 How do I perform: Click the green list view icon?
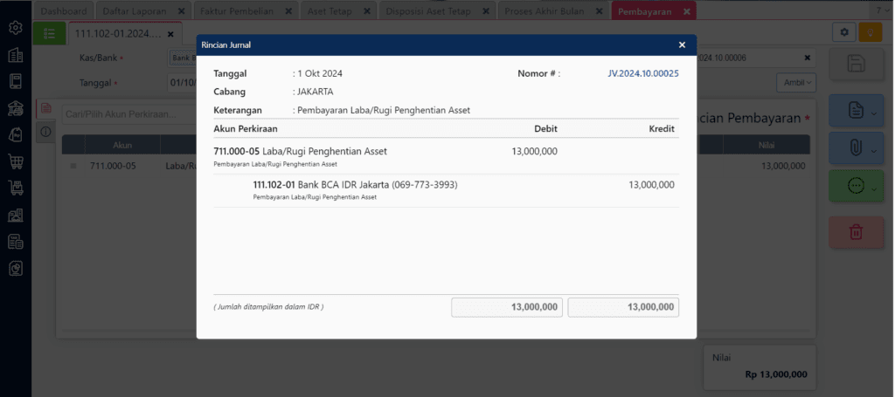[x=48, y=33]
